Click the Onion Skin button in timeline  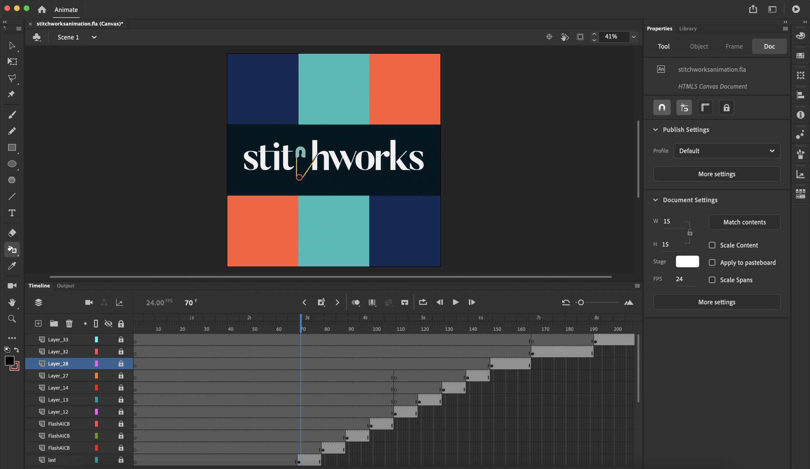click(355, 302)
